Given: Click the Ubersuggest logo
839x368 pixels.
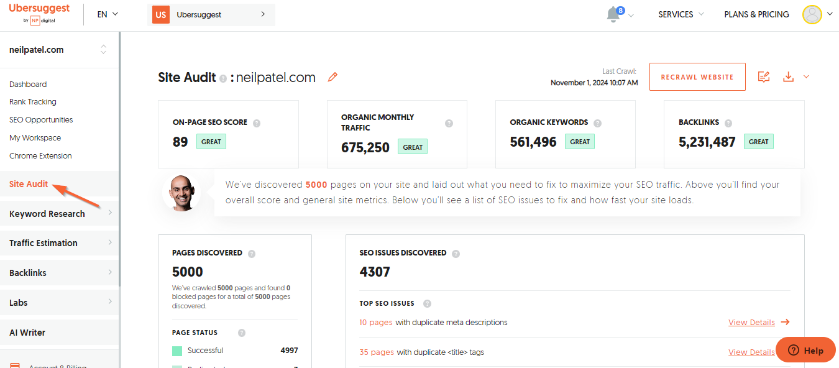Looking at the screenshot, I should [x=39, y=14].
